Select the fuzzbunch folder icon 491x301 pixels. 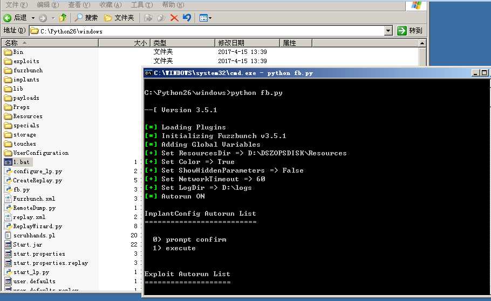pos(8,71)
